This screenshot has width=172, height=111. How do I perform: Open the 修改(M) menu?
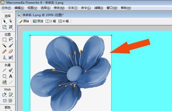pos(59,8)
